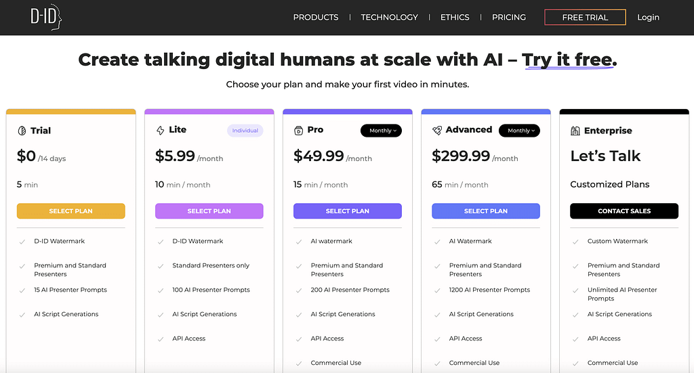Click the Advanced plan rocket icon

(437, 130)
